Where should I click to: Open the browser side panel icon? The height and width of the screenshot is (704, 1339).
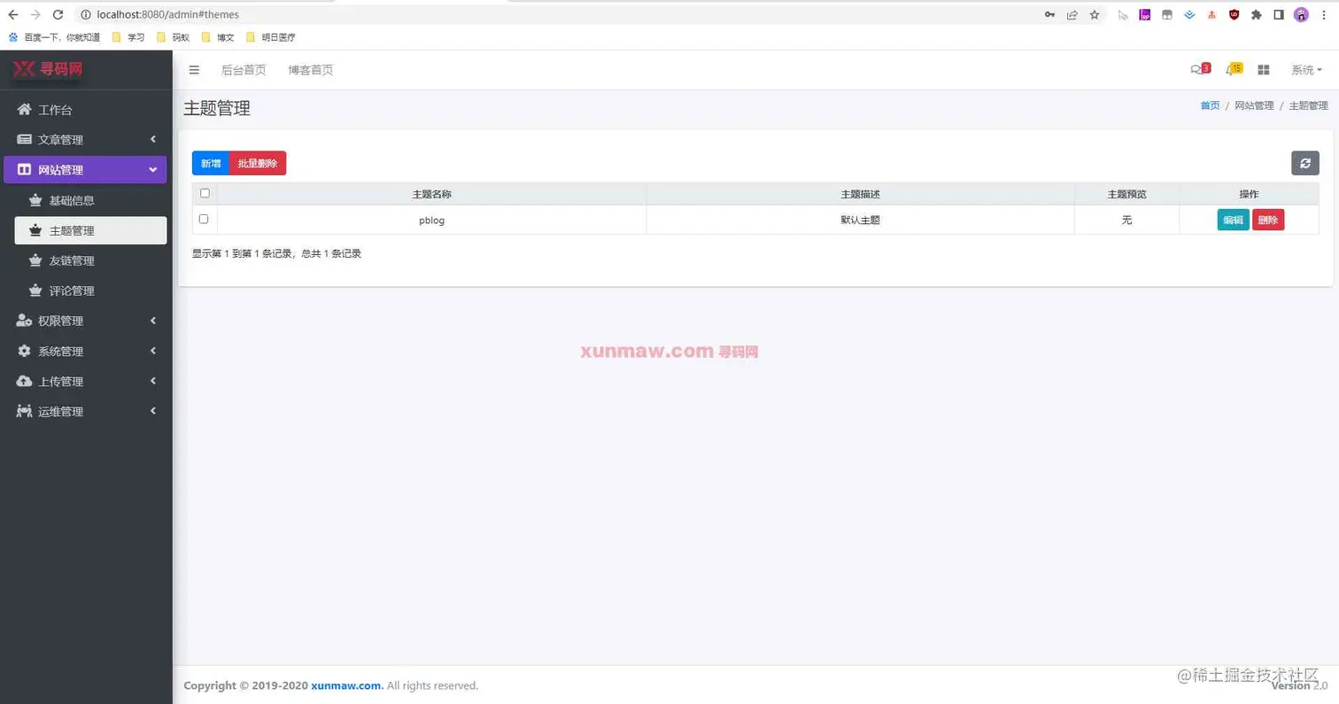coord(1279,14)
